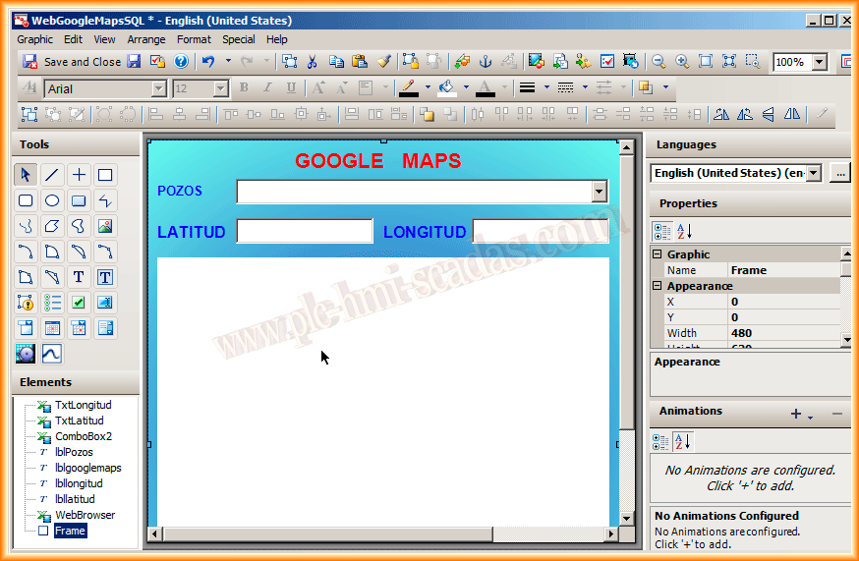Screen dimensions: 859x561
Task: Select the Ellipse drawing tool
Action: [x=52, y=200]
